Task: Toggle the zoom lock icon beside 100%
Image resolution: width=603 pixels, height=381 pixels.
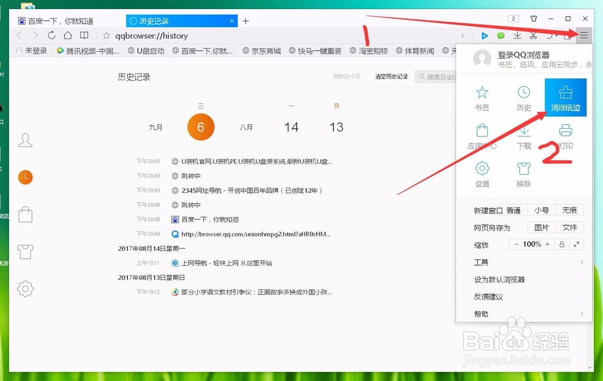Action: click(x=562, y=245)
